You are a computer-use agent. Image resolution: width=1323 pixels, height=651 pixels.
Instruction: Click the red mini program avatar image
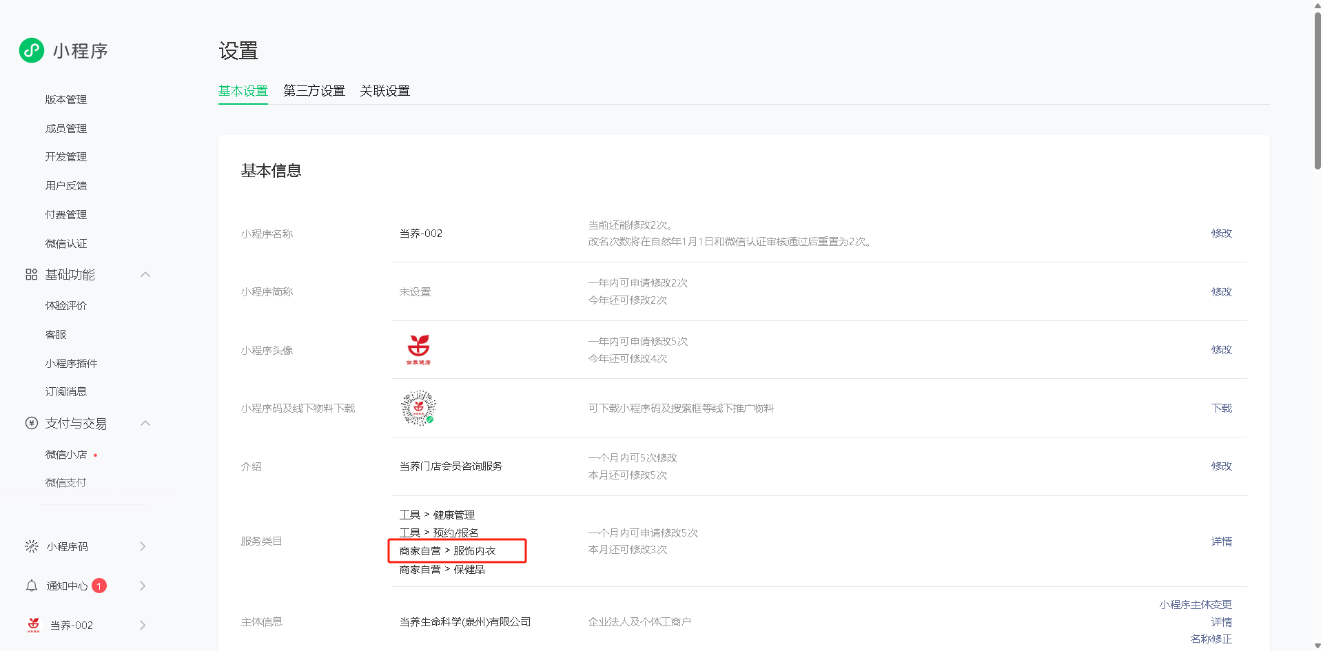(x=418, y=349)
